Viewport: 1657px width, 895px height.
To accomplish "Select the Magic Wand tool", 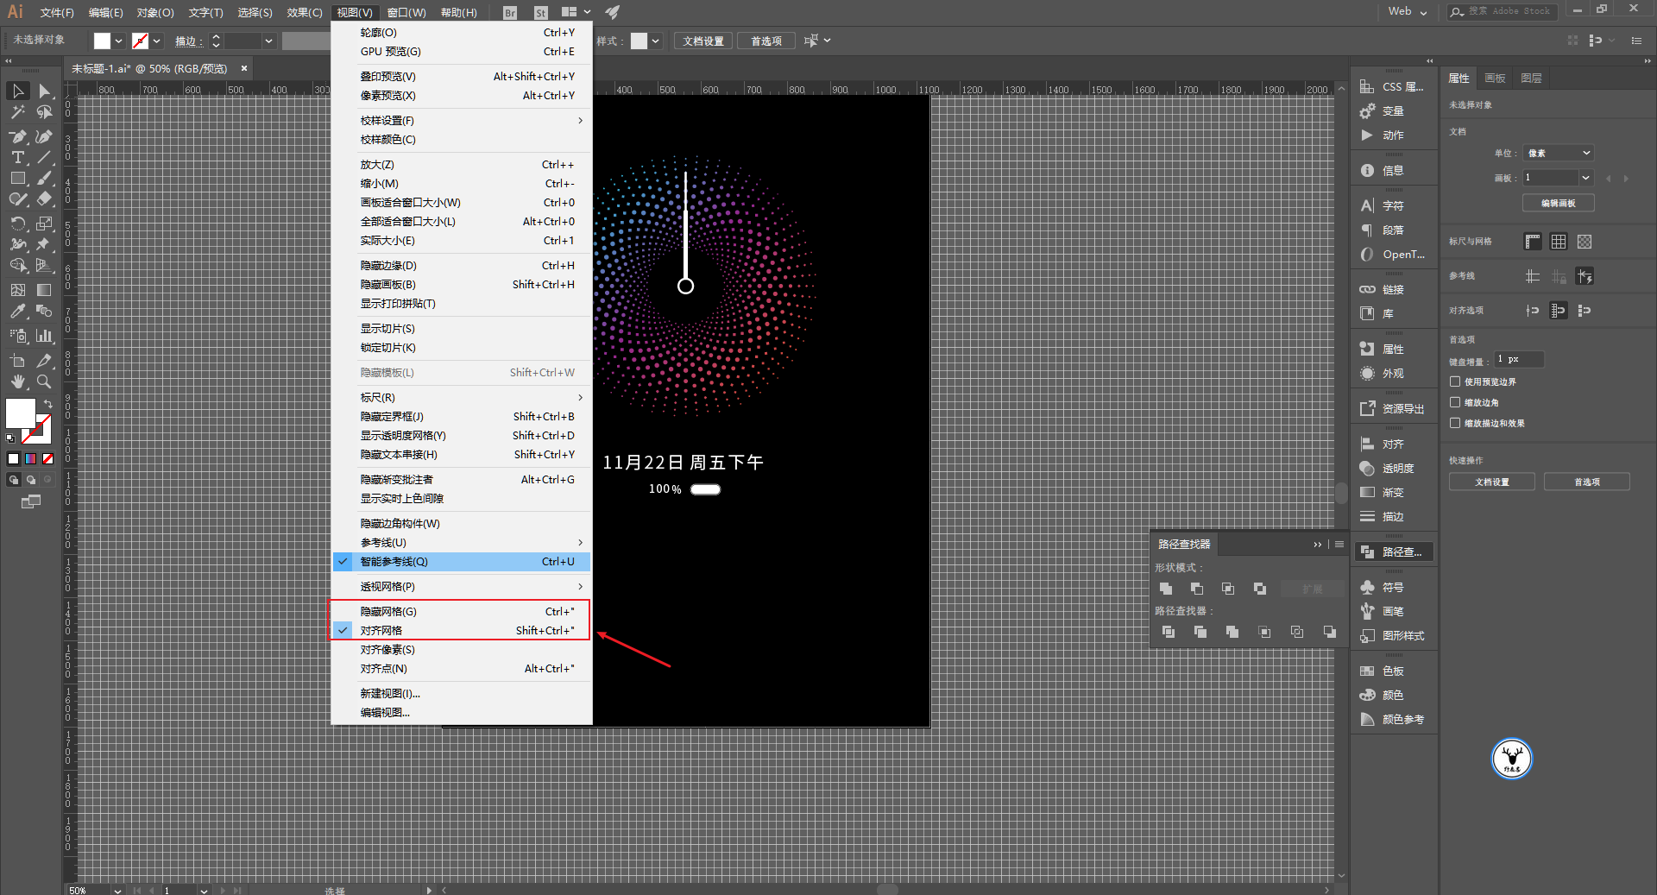I will (x=18, y=112).
